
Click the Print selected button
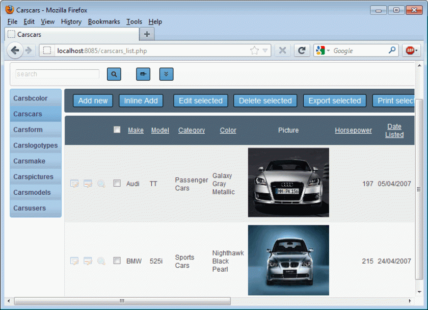pos(393,101)
